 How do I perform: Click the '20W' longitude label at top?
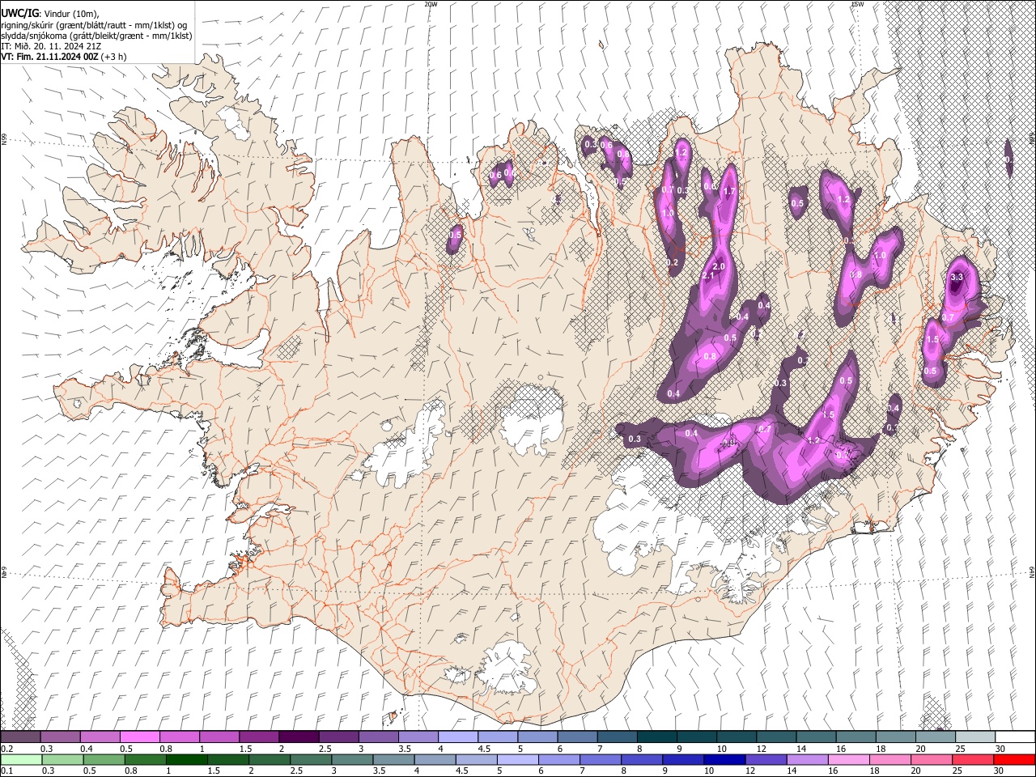click(431, 4)
